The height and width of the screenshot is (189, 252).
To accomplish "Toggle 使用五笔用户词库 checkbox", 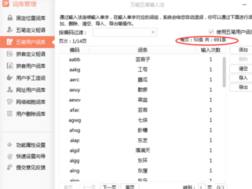I will coord(211,32).
